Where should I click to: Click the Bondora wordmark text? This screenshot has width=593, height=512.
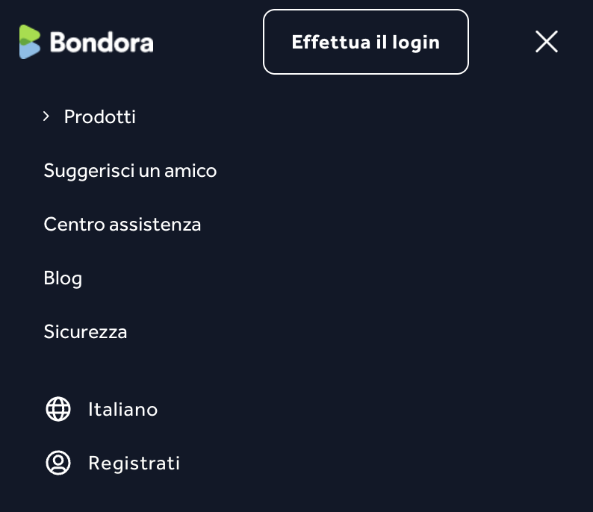(x=102, y=43)
